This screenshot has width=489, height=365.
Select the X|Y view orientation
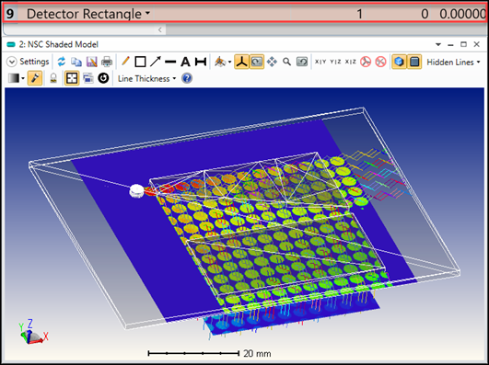320,62
